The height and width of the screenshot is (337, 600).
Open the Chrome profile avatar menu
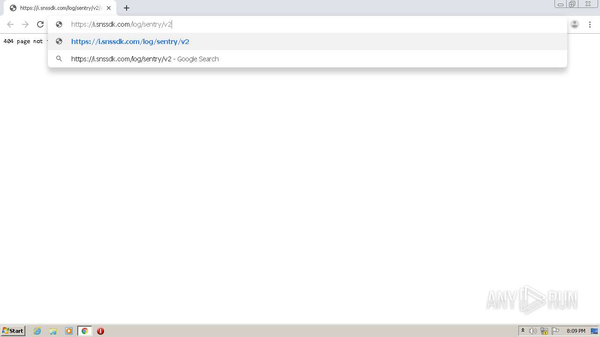(x=575, y=24)
